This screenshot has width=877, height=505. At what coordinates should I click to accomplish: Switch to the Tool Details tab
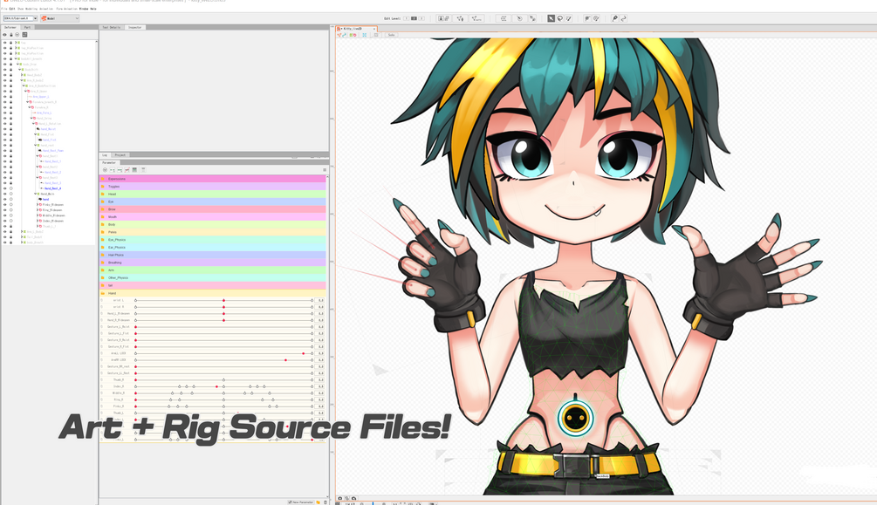pos(112,27)
